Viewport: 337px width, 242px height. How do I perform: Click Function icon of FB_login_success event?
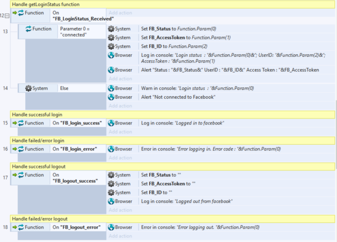click(21, 123)
